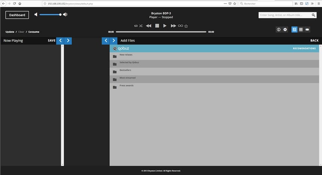Click Update playlist link
322x175 pixels.
(x=10, y=32)
